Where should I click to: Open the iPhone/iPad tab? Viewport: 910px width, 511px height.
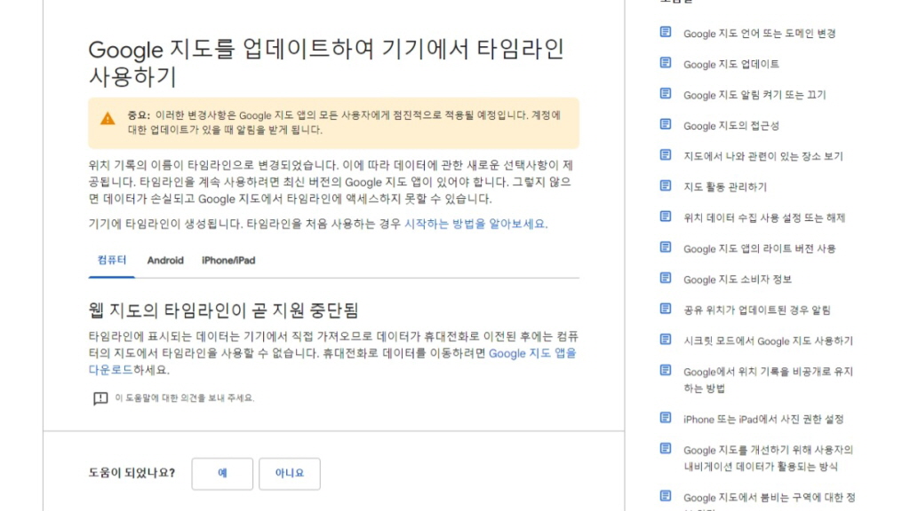(228, 261)
